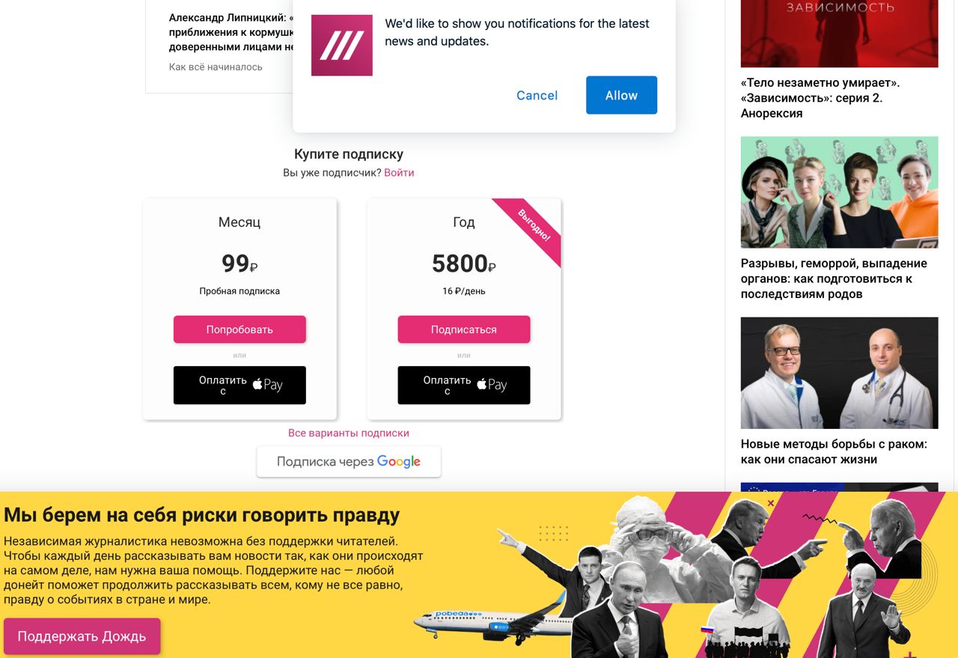
Task: Read article on preparing for childbirth consequences
Action: pos(834,278)
